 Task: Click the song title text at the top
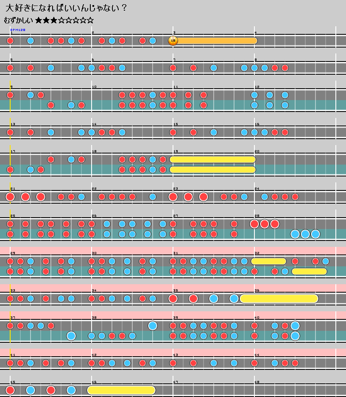66,8
